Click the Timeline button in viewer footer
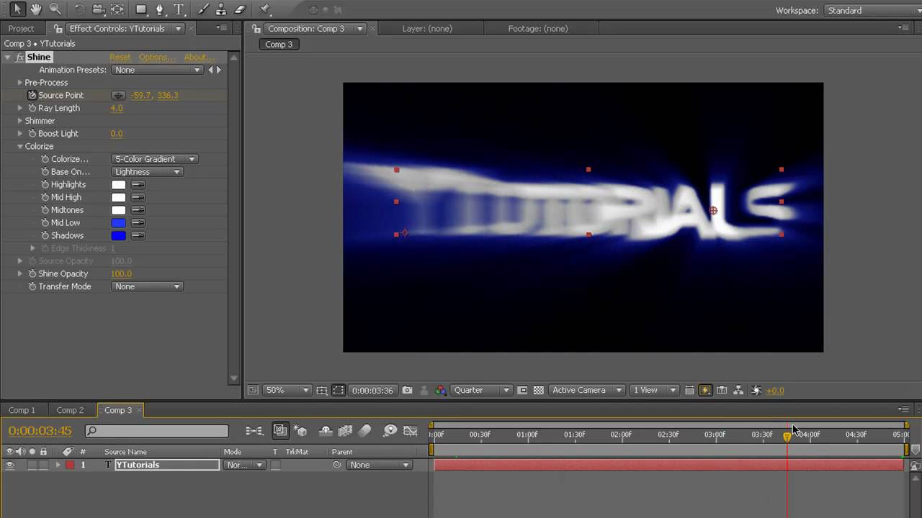 pos(722,390)
